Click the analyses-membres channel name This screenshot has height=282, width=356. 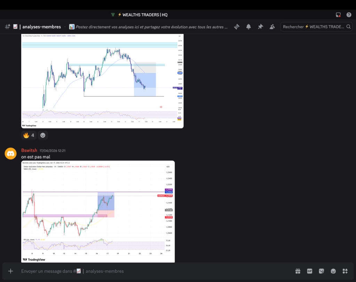[42, 27]
